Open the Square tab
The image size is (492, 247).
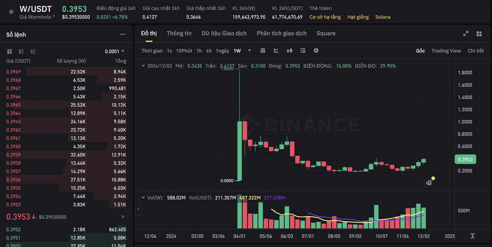326,34
